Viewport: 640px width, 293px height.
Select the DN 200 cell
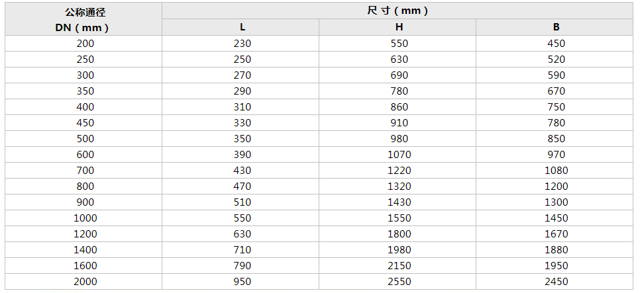tap(83, 43)
